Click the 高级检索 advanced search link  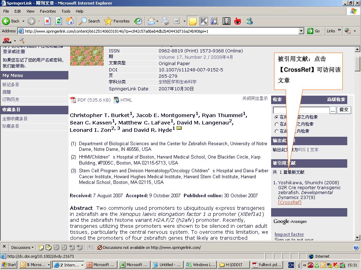point(336,99)
